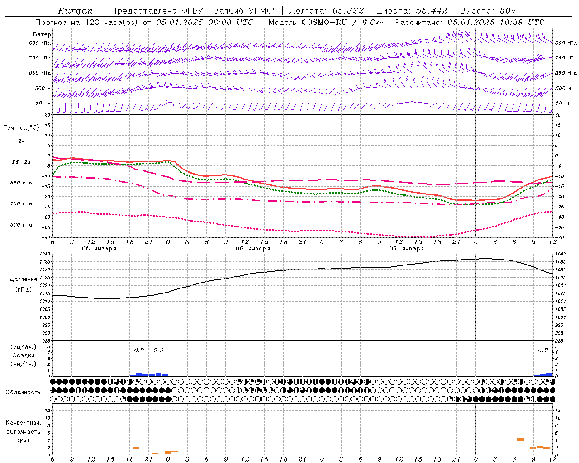
Task: Click the Широта: 55.442 header value
Action: 412,11
